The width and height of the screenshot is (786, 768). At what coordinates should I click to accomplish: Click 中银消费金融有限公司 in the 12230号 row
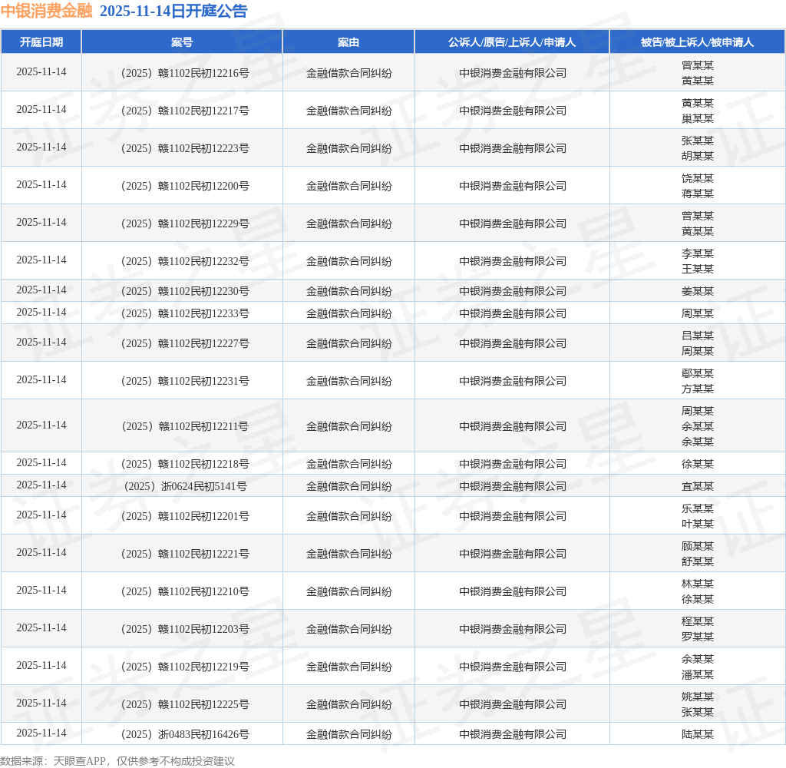[x=512, y=291]
